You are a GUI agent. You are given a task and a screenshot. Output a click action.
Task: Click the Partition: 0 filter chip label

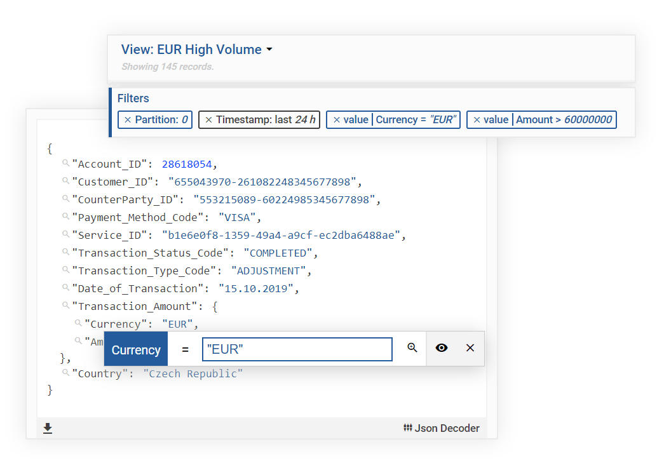[x=161, y=120]
